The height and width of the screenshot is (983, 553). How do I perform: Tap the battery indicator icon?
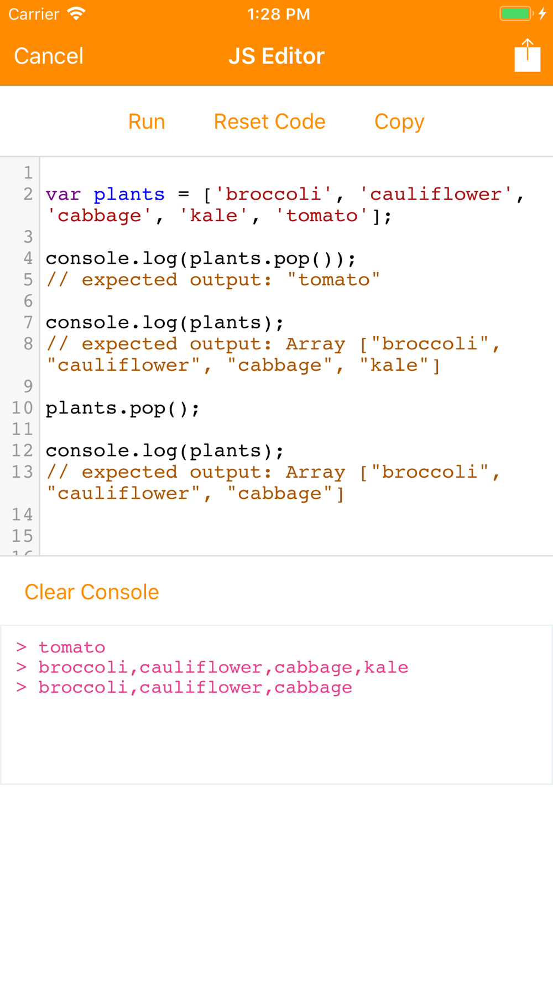click(515, 14)
